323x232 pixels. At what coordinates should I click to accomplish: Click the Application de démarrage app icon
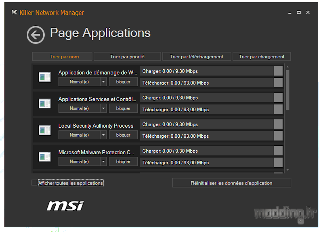45,77
